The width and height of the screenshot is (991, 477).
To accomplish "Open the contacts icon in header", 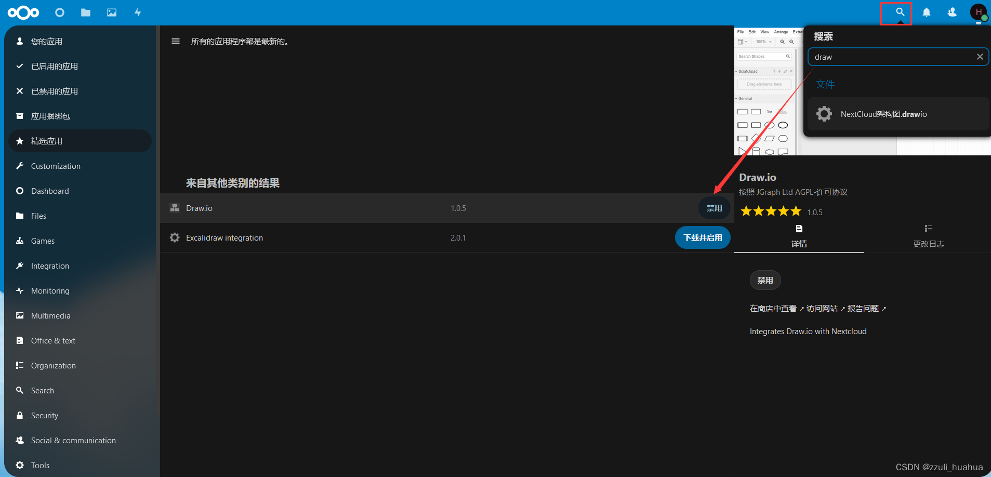I will (952, 12).
